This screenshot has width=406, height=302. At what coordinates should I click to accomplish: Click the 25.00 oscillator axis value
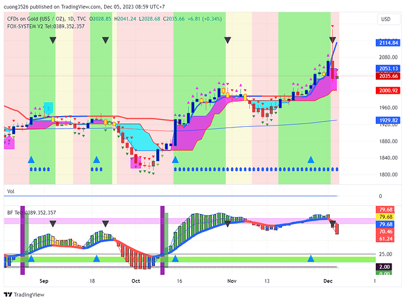click(385, 254)
